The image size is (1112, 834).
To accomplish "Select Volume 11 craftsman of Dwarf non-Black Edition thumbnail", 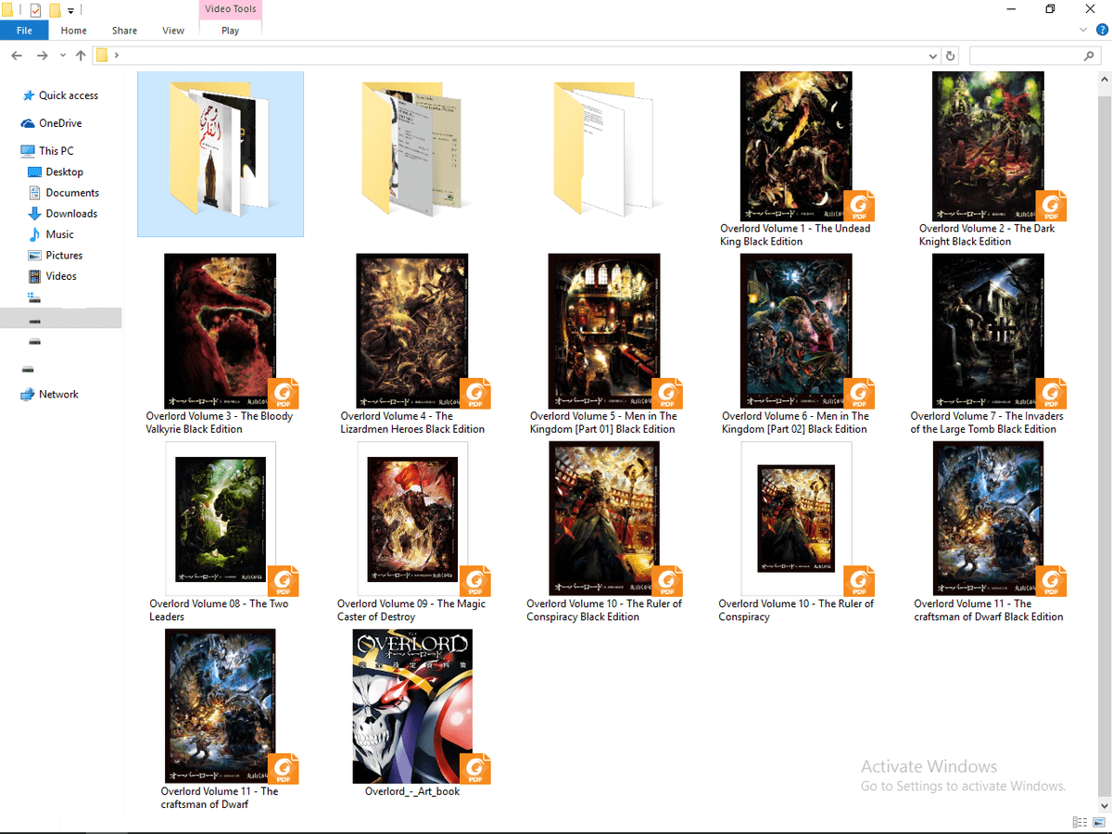I will point(220,706).
